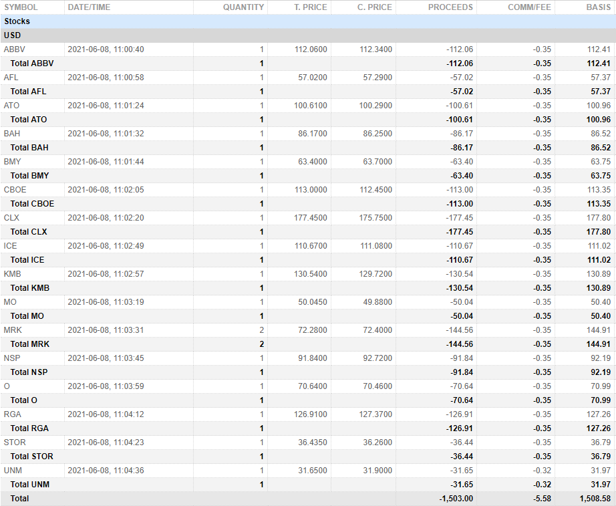
Task: Select the COMM/FEE column header
Action: coord(529,7)
